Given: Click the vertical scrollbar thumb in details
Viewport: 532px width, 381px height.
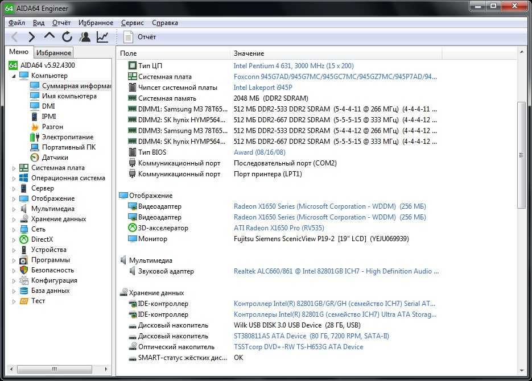Looking at the screenshot, I should click(521, 155).
